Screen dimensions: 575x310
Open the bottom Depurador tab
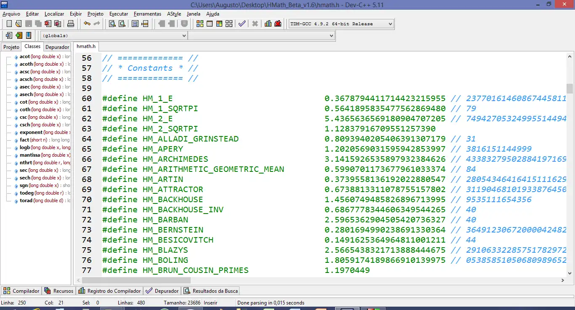162,291
